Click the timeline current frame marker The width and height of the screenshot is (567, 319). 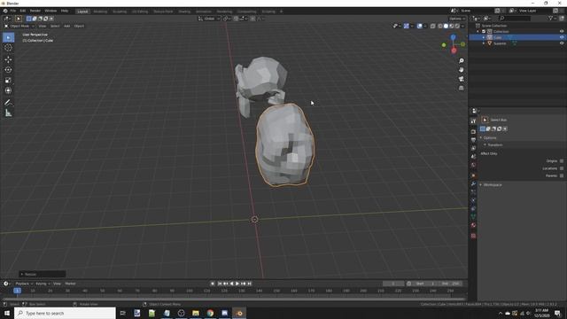17,291
